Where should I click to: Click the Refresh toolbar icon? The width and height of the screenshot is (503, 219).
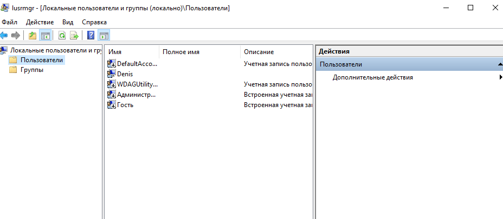coord(62,36)
